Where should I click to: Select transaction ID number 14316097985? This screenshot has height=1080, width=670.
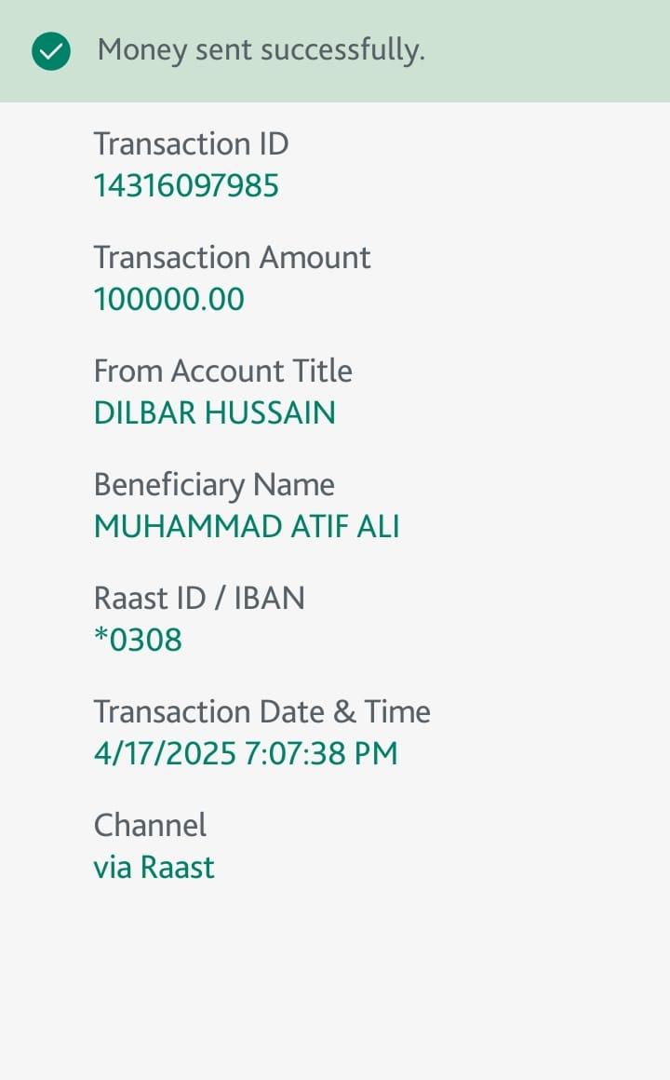click(186, 186)
